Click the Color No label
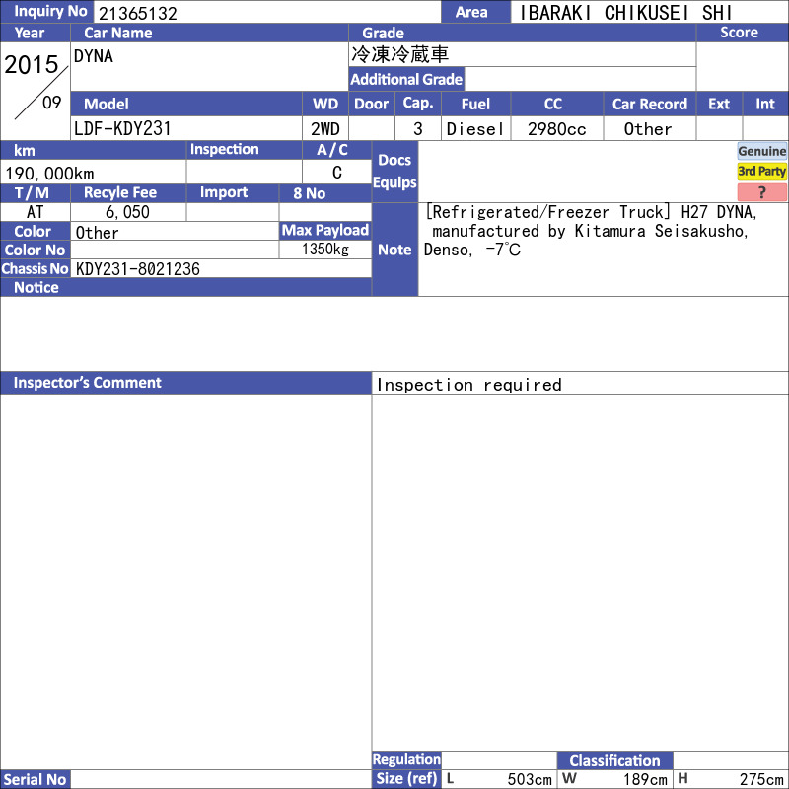Image resolution: width=789 pixels, height=789 pixels. [35, 251]
